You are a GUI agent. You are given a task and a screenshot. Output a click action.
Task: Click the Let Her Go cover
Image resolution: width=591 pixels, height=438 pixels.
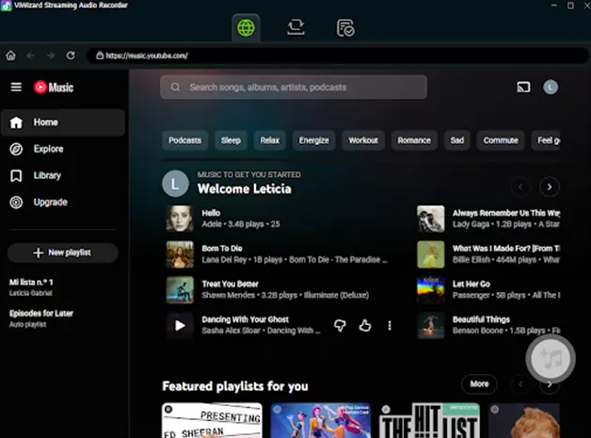431,290
